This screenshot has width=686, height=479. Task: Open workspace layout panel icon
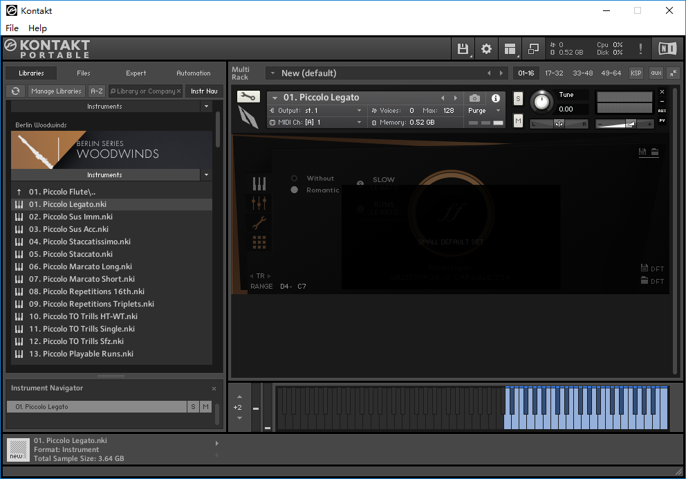[510, 48]
